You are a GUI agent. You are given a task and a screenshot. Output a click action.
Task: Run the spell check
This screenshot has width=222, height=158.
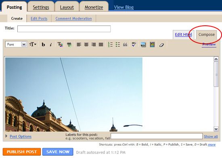(134, 45)
